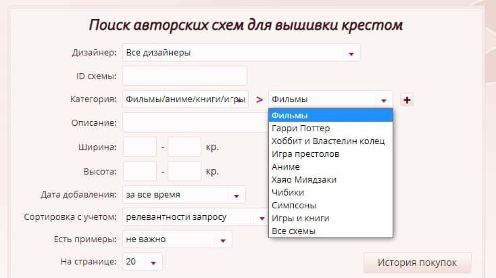Click the История покупок button

pyautogui.click(x=417, y=262)
